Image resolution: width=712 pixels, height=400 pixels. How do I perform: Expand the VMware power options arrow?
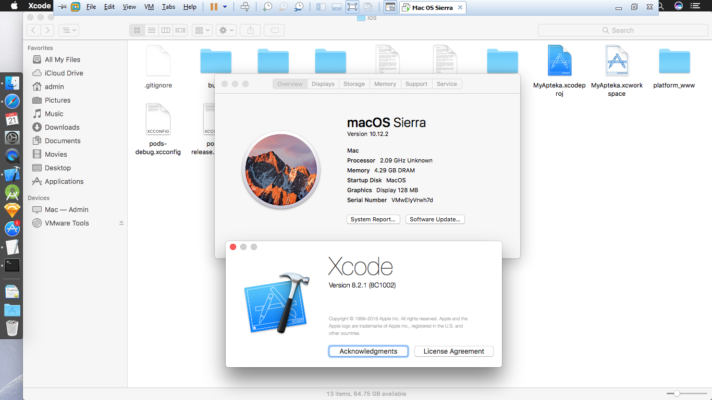click(x=225, y=7)
